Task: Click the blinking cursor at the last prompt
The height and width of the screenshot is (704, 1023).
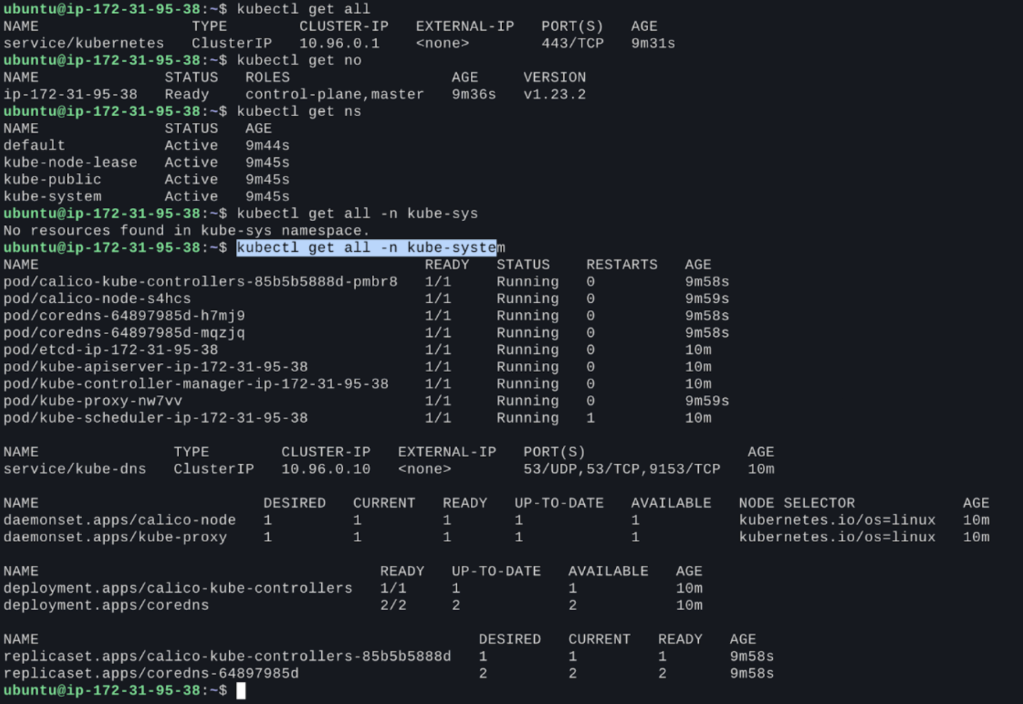Action: [x=241, y=691]
